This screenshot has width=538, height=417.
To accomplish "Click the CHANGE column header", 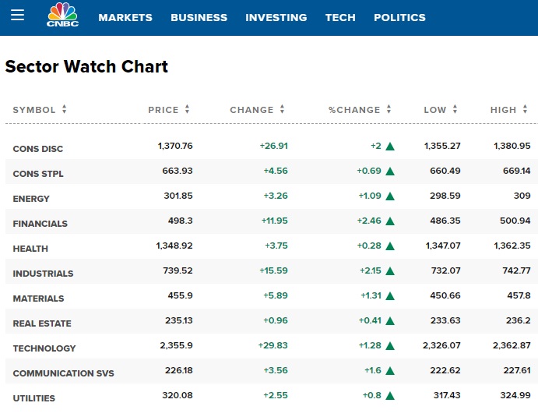I will pyautogui.click(x=251, y=110).
